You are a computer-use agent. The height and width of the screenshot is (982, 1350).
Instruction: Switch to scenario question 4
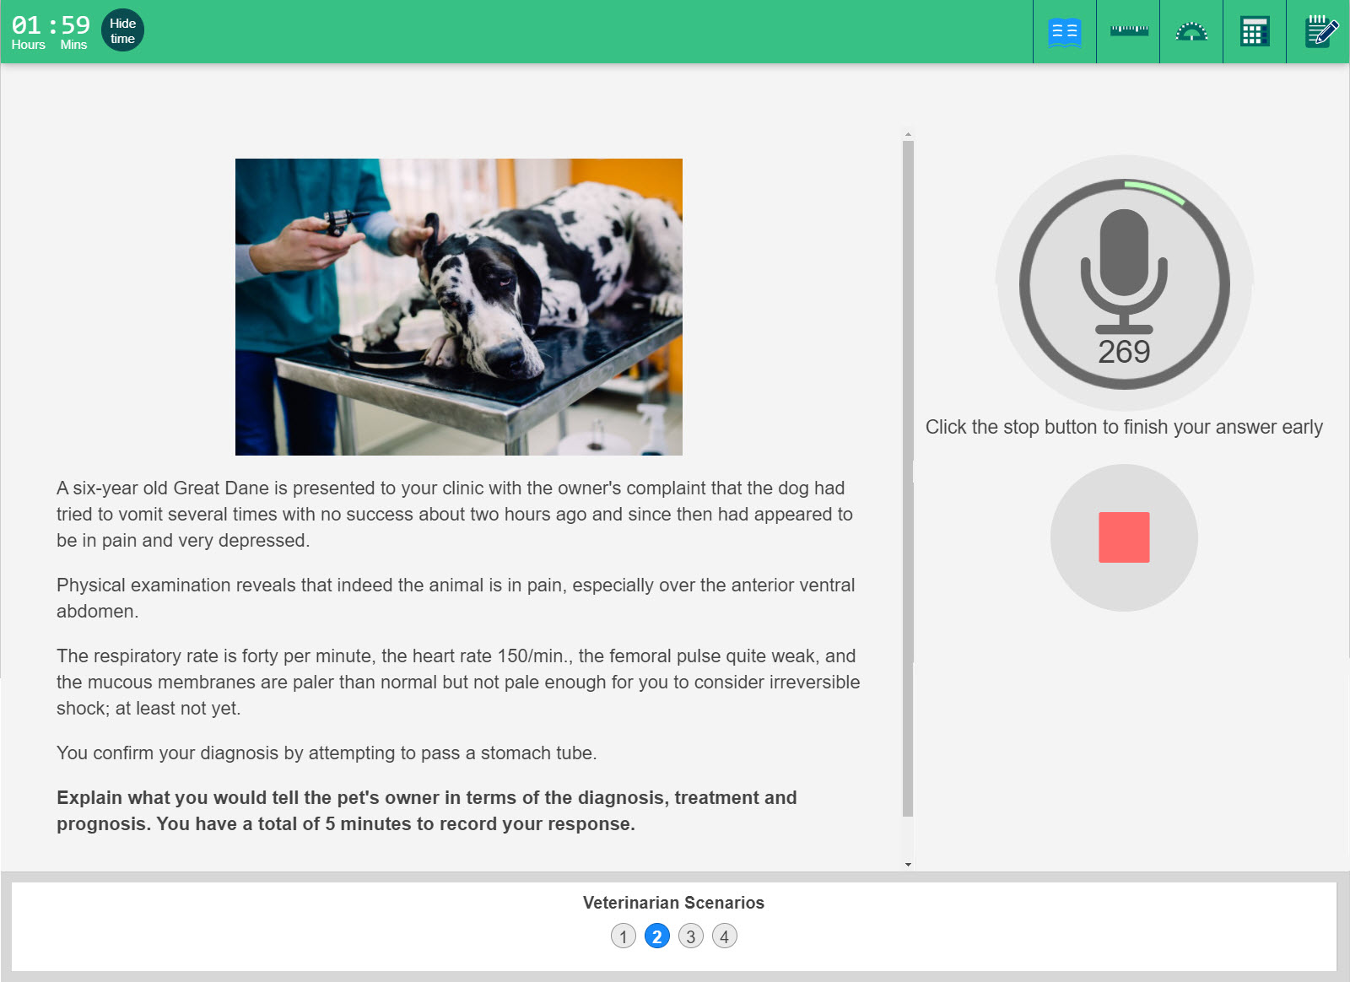pyautogui.click(x=725, y=936)
